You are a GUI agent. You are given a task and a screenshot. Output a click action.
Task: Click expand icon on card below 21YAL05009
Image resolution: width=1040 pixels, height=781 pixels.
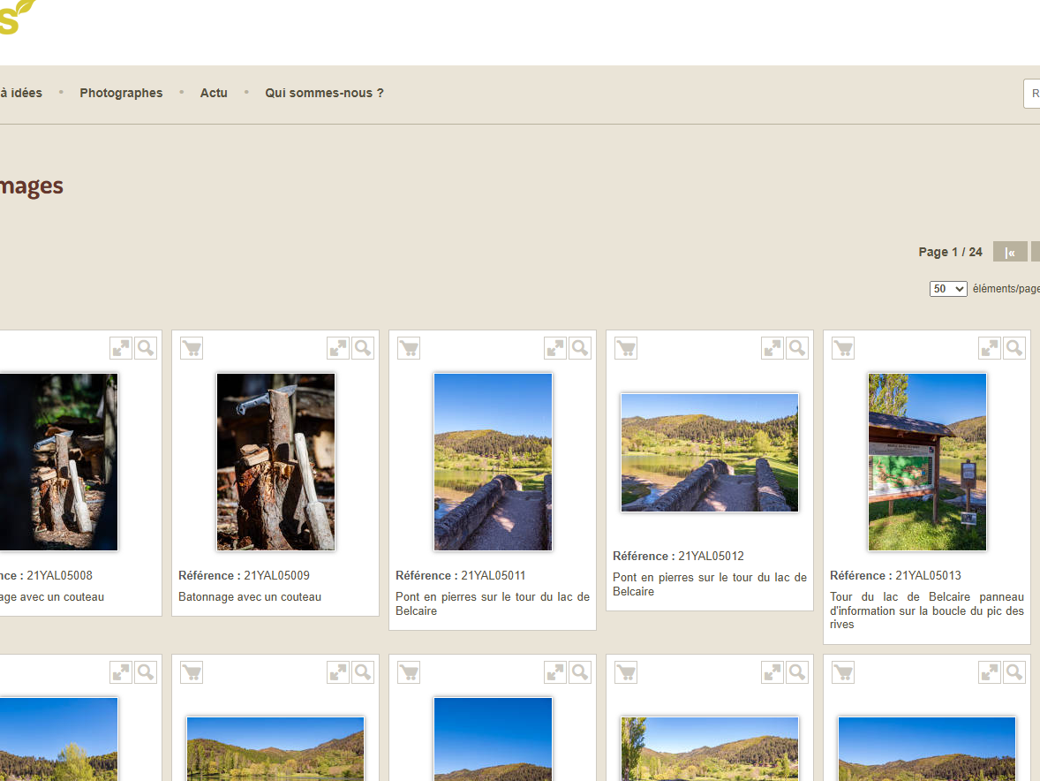coord(338,672)
